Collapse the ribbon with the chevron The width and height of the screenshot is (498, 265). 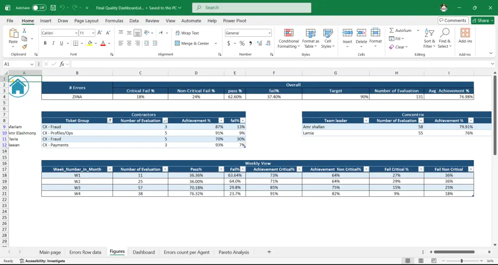pos(491,53)
